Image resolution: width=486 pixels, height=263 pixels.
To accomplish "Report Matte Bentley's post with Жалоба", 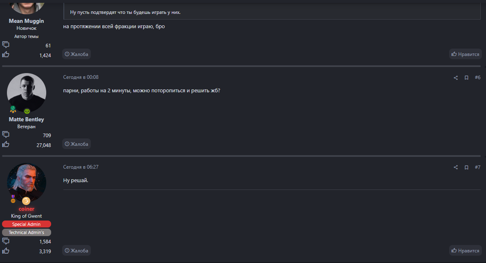I will click(x=76, y=144).
